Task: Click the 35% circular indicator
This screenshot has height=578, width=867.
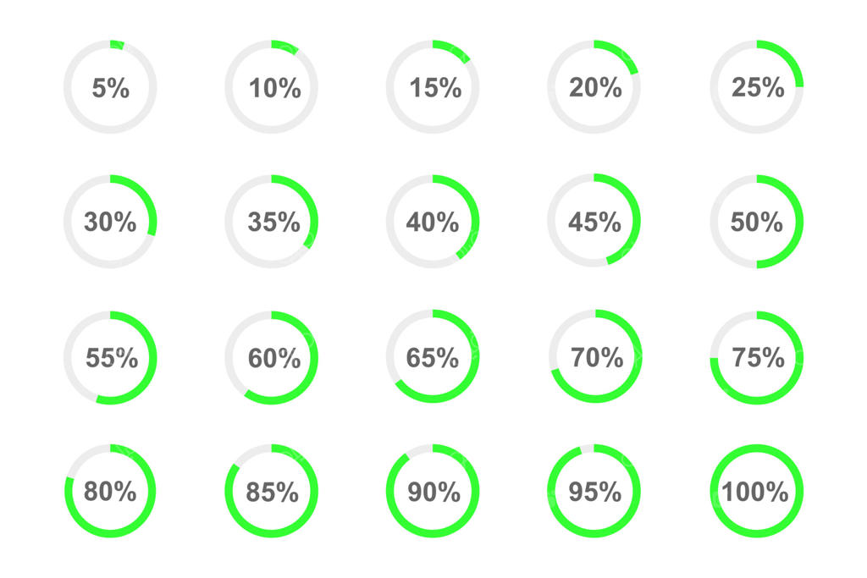Action: pyautogui.click(x=272, y=222)
